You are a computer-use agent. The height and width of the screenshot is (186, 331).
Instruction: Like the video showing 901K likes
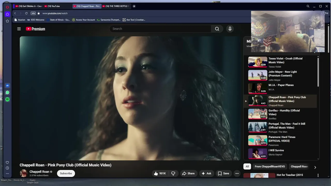pyautogui.click(x=160, y=173)
